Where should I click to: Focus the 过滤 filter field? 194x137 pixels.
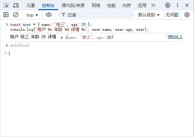coord(96,15)
